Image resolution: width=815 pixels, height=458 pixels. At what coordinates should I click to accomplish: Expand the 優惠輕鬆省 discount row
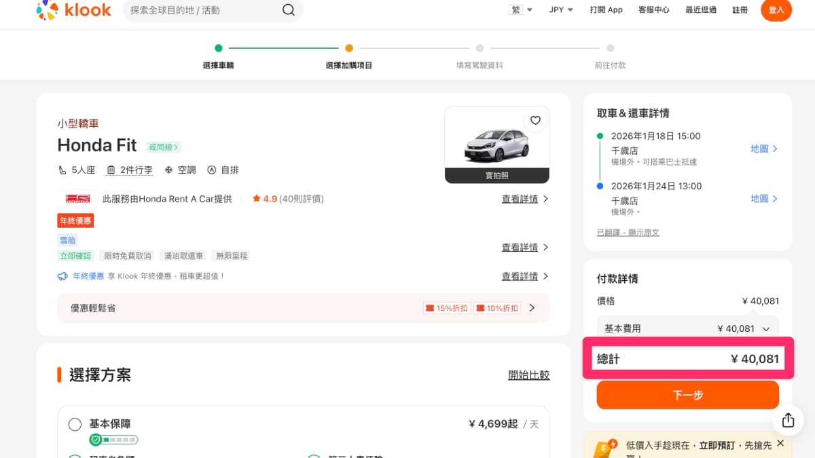tap(304, 308)
